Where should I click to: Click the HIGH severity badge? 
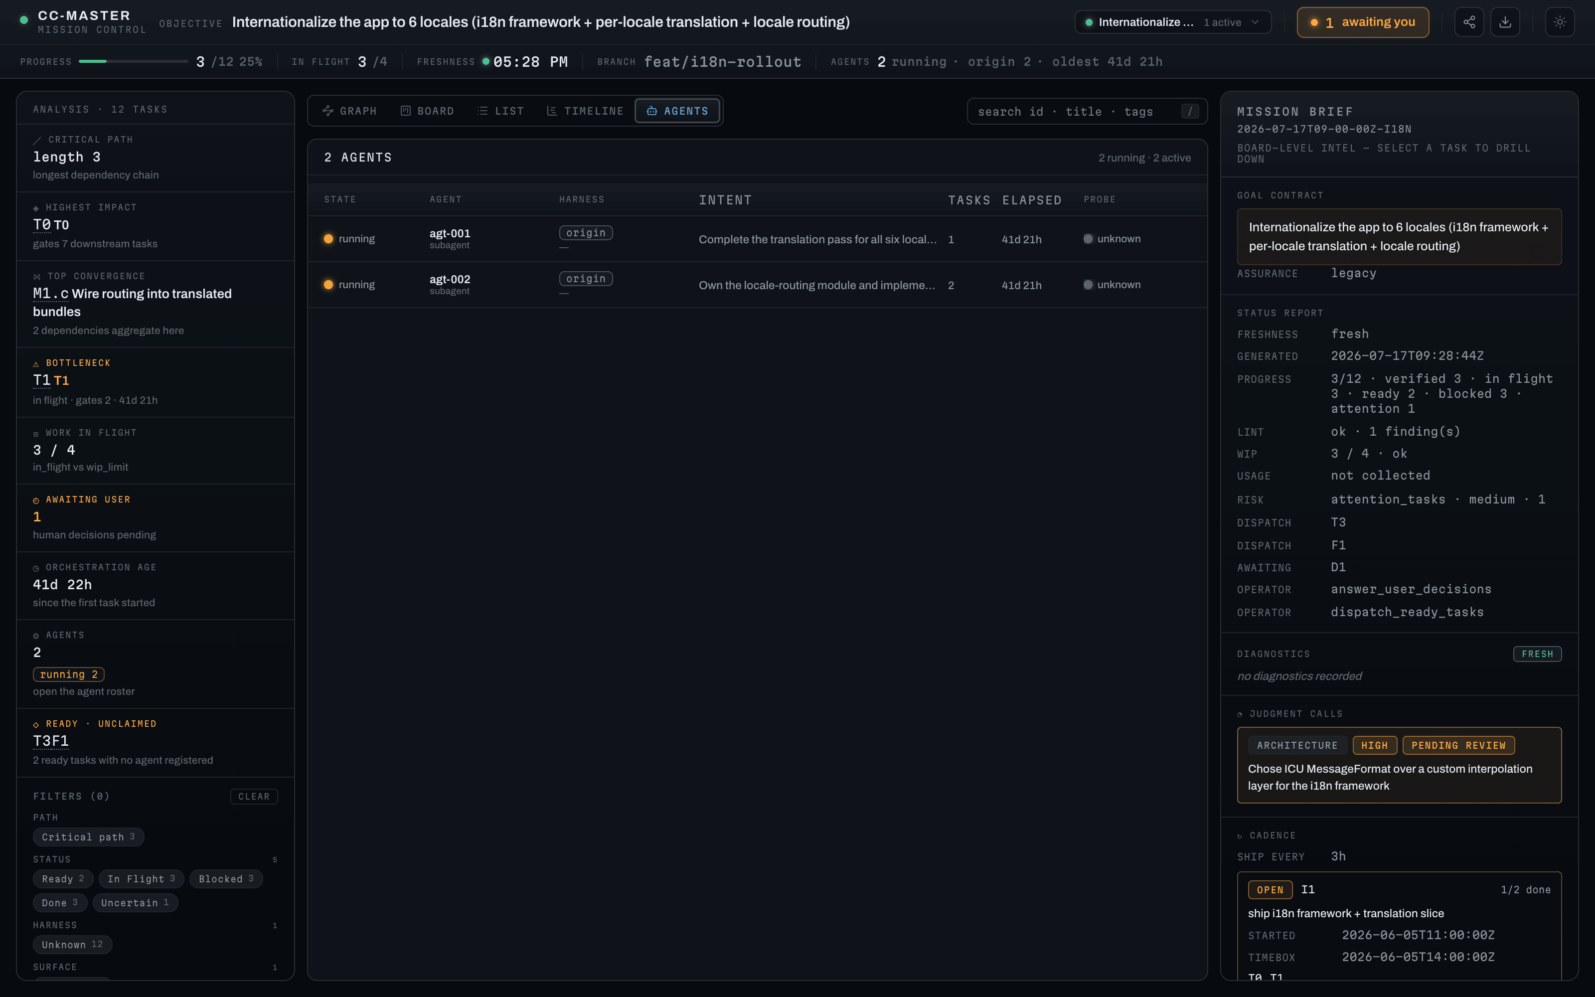coord(1374,745)
